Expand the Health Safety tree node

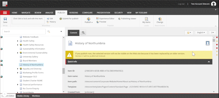(x=18, y=41)
